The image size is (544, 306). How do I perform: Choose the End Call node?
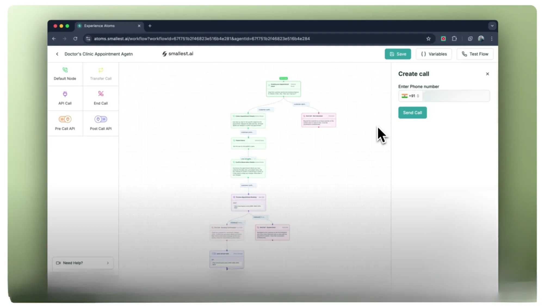(x=101, y=98)
